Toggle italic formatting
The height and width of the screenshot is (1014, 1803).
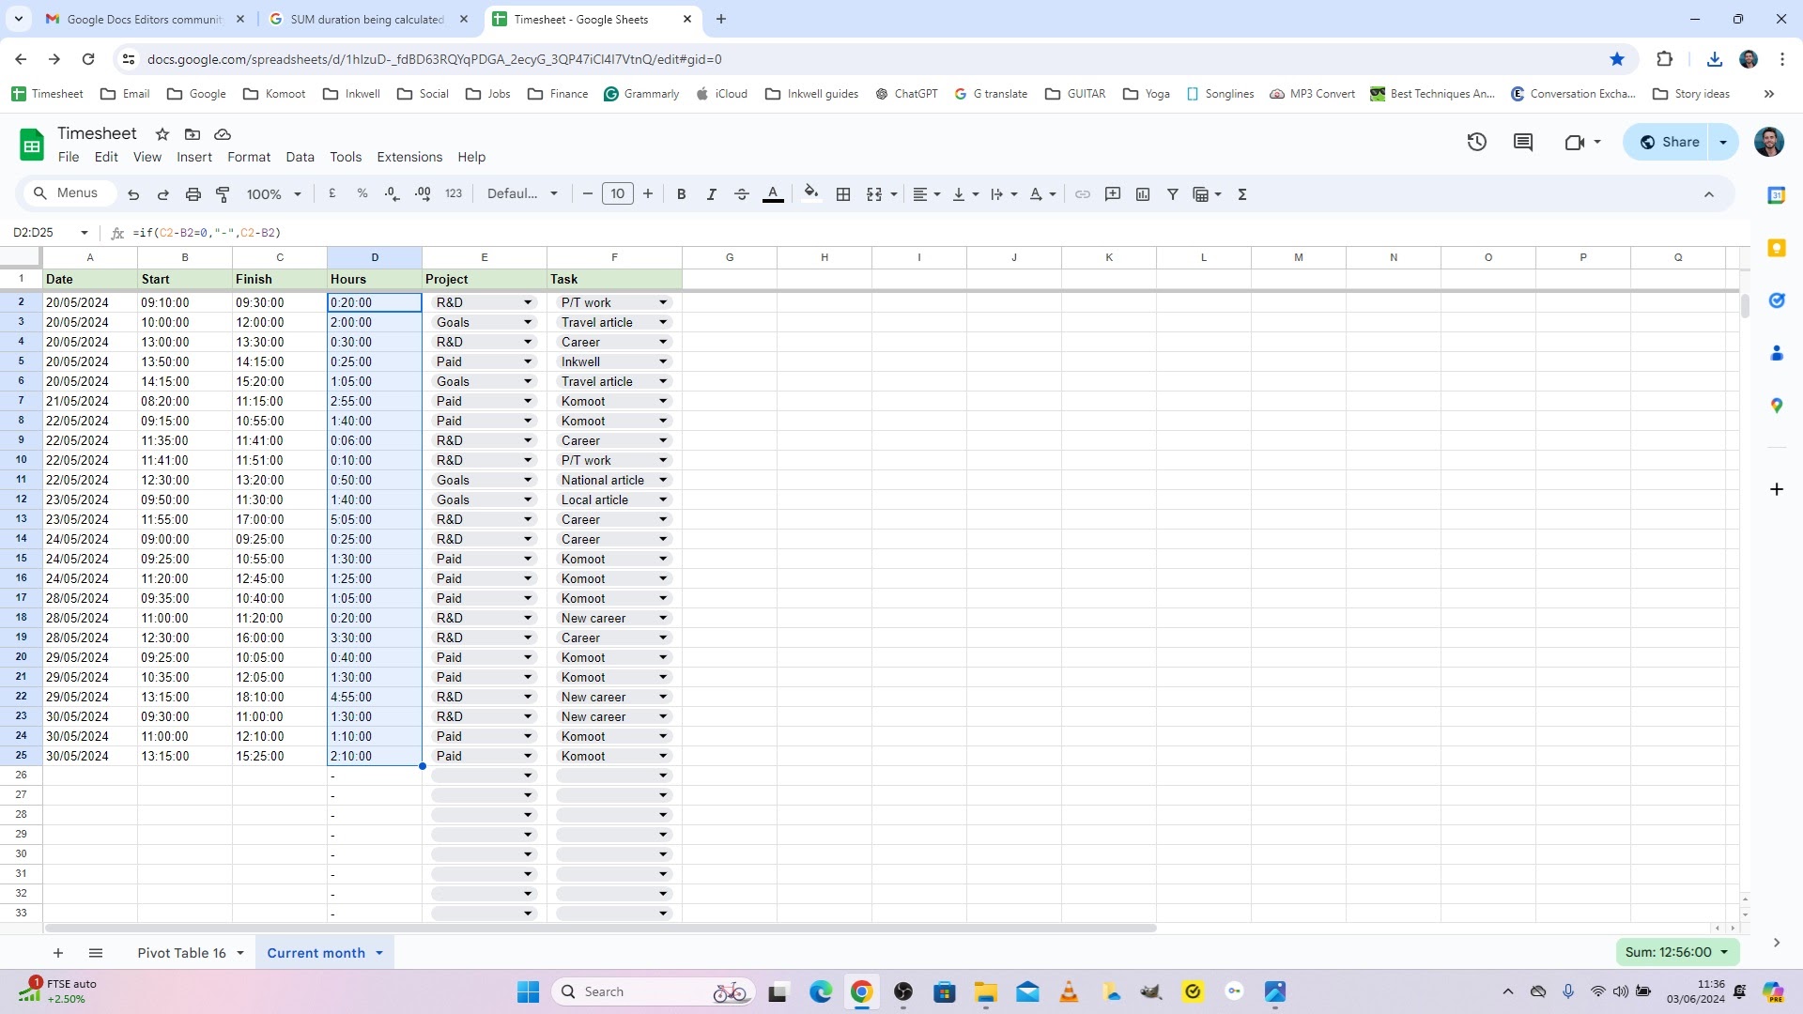click(711, 194)
